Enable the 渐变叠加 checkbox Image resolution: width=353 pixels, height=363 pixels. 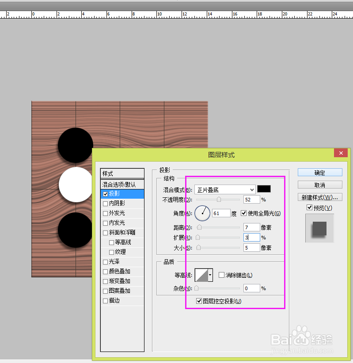coord(106,281)
